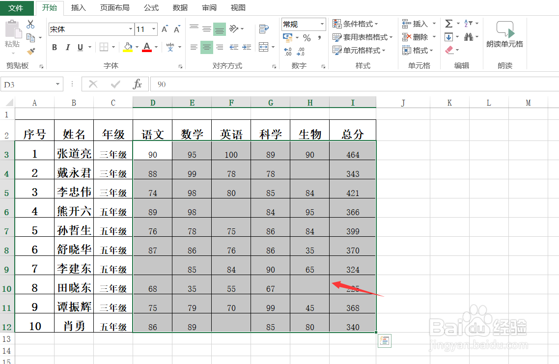Decrease indent icon
Screen dimensions: 559x364
[234, 47]
